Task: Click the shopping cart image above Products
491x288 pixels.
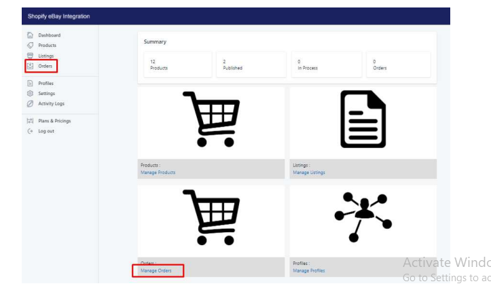Action: pos(211,119)
